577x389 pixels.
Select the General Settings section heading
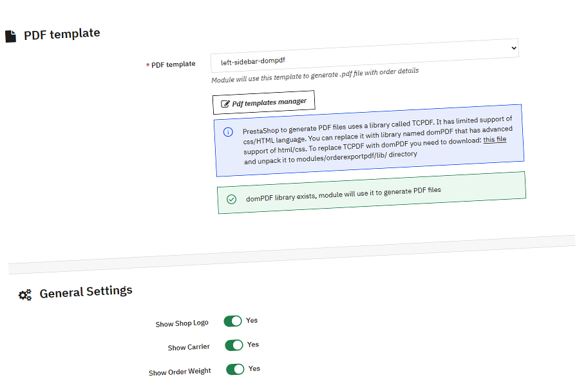(x=86, y=292)
